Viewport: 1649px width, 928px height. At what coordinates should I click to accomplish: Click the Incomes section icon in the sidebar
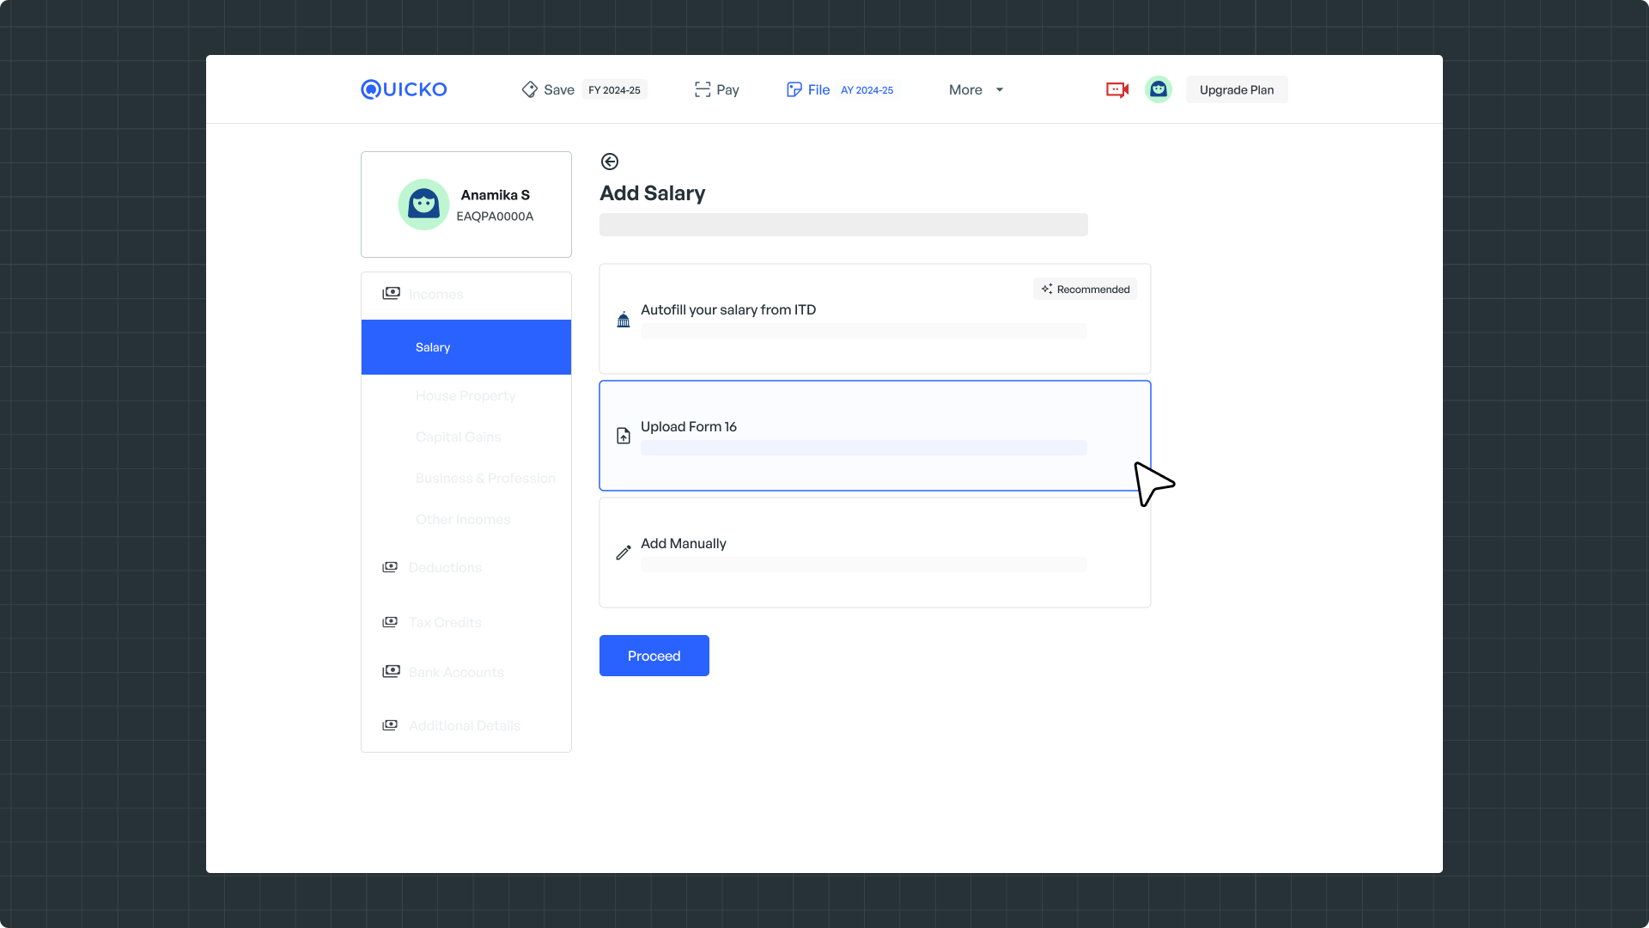(391, 294)
